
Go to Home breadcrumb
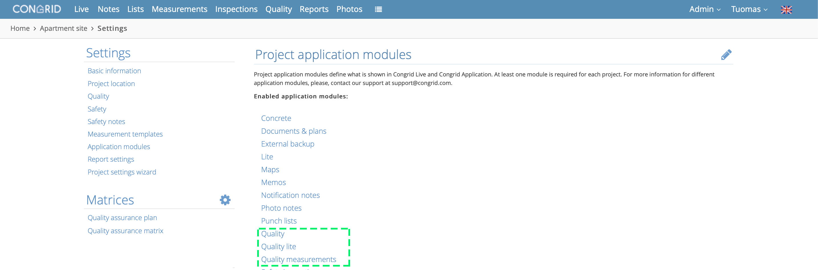click(20, 28)
